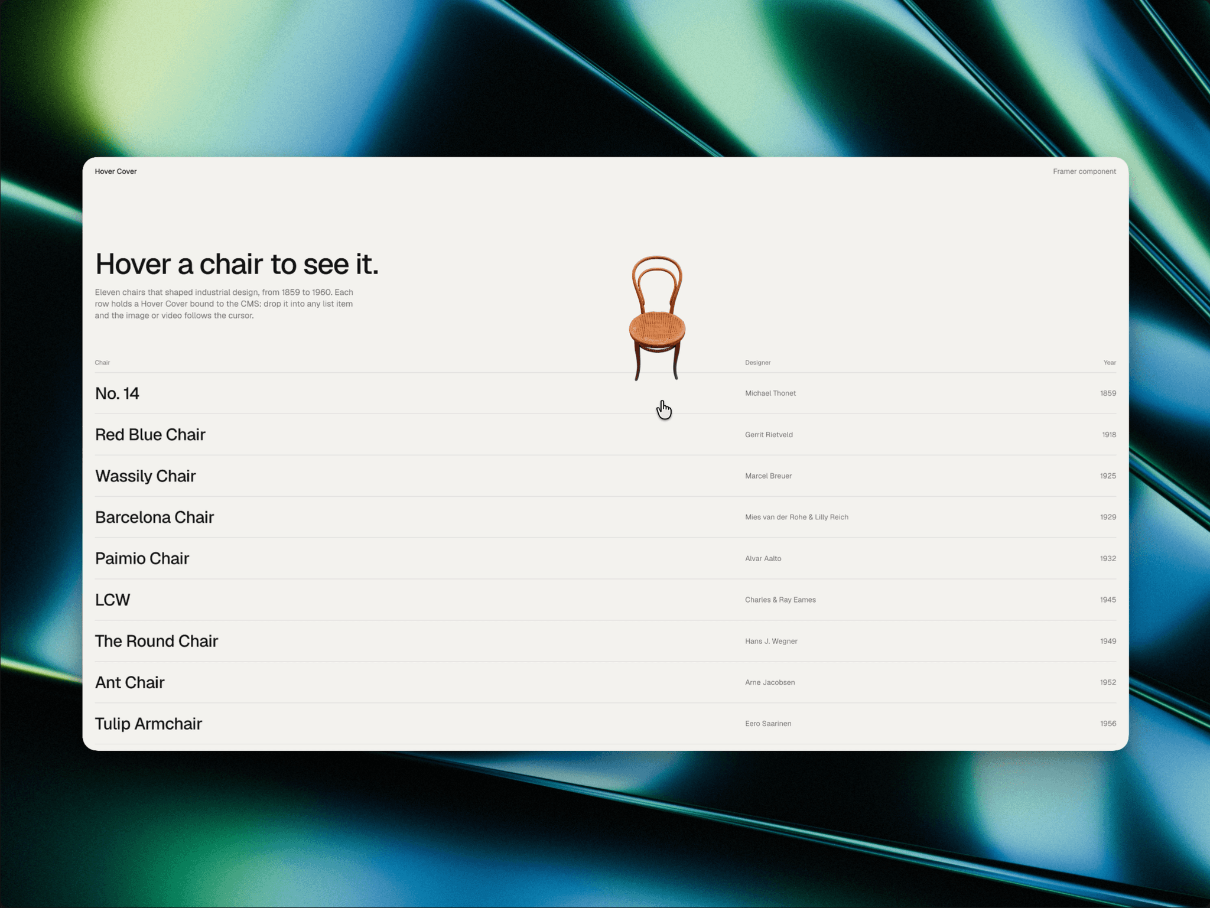Open the Wassily Chair entry
This screenshot has width=1210, height=908.
tap(606, 476)
